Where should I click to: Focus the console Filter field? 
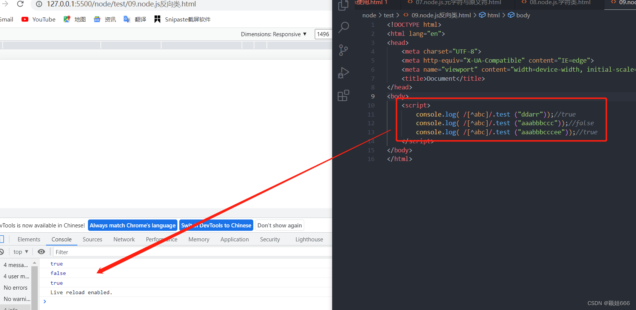click(x=192, y=252)
